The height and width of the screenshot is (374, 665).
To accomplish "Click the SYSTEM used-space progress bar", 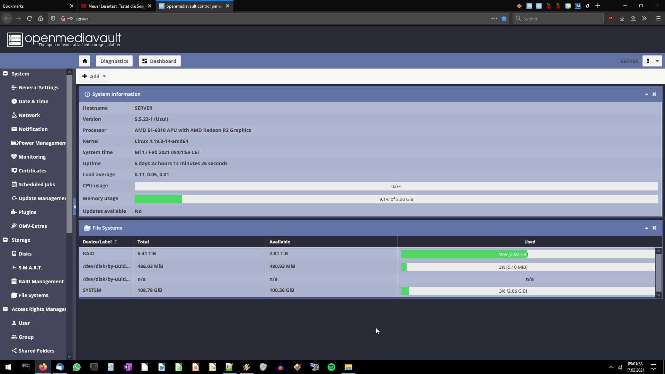I will 528,291.
